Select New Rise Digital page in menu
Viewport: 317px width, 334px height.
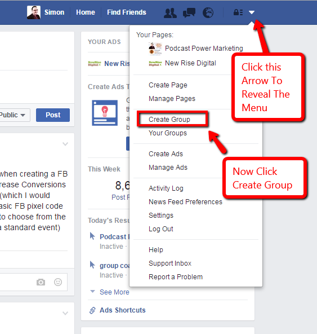point(190,63)
